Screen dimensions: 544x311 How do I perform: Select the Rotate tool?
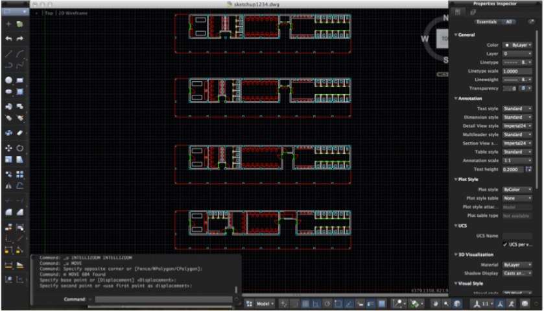(x=19, y=148)
